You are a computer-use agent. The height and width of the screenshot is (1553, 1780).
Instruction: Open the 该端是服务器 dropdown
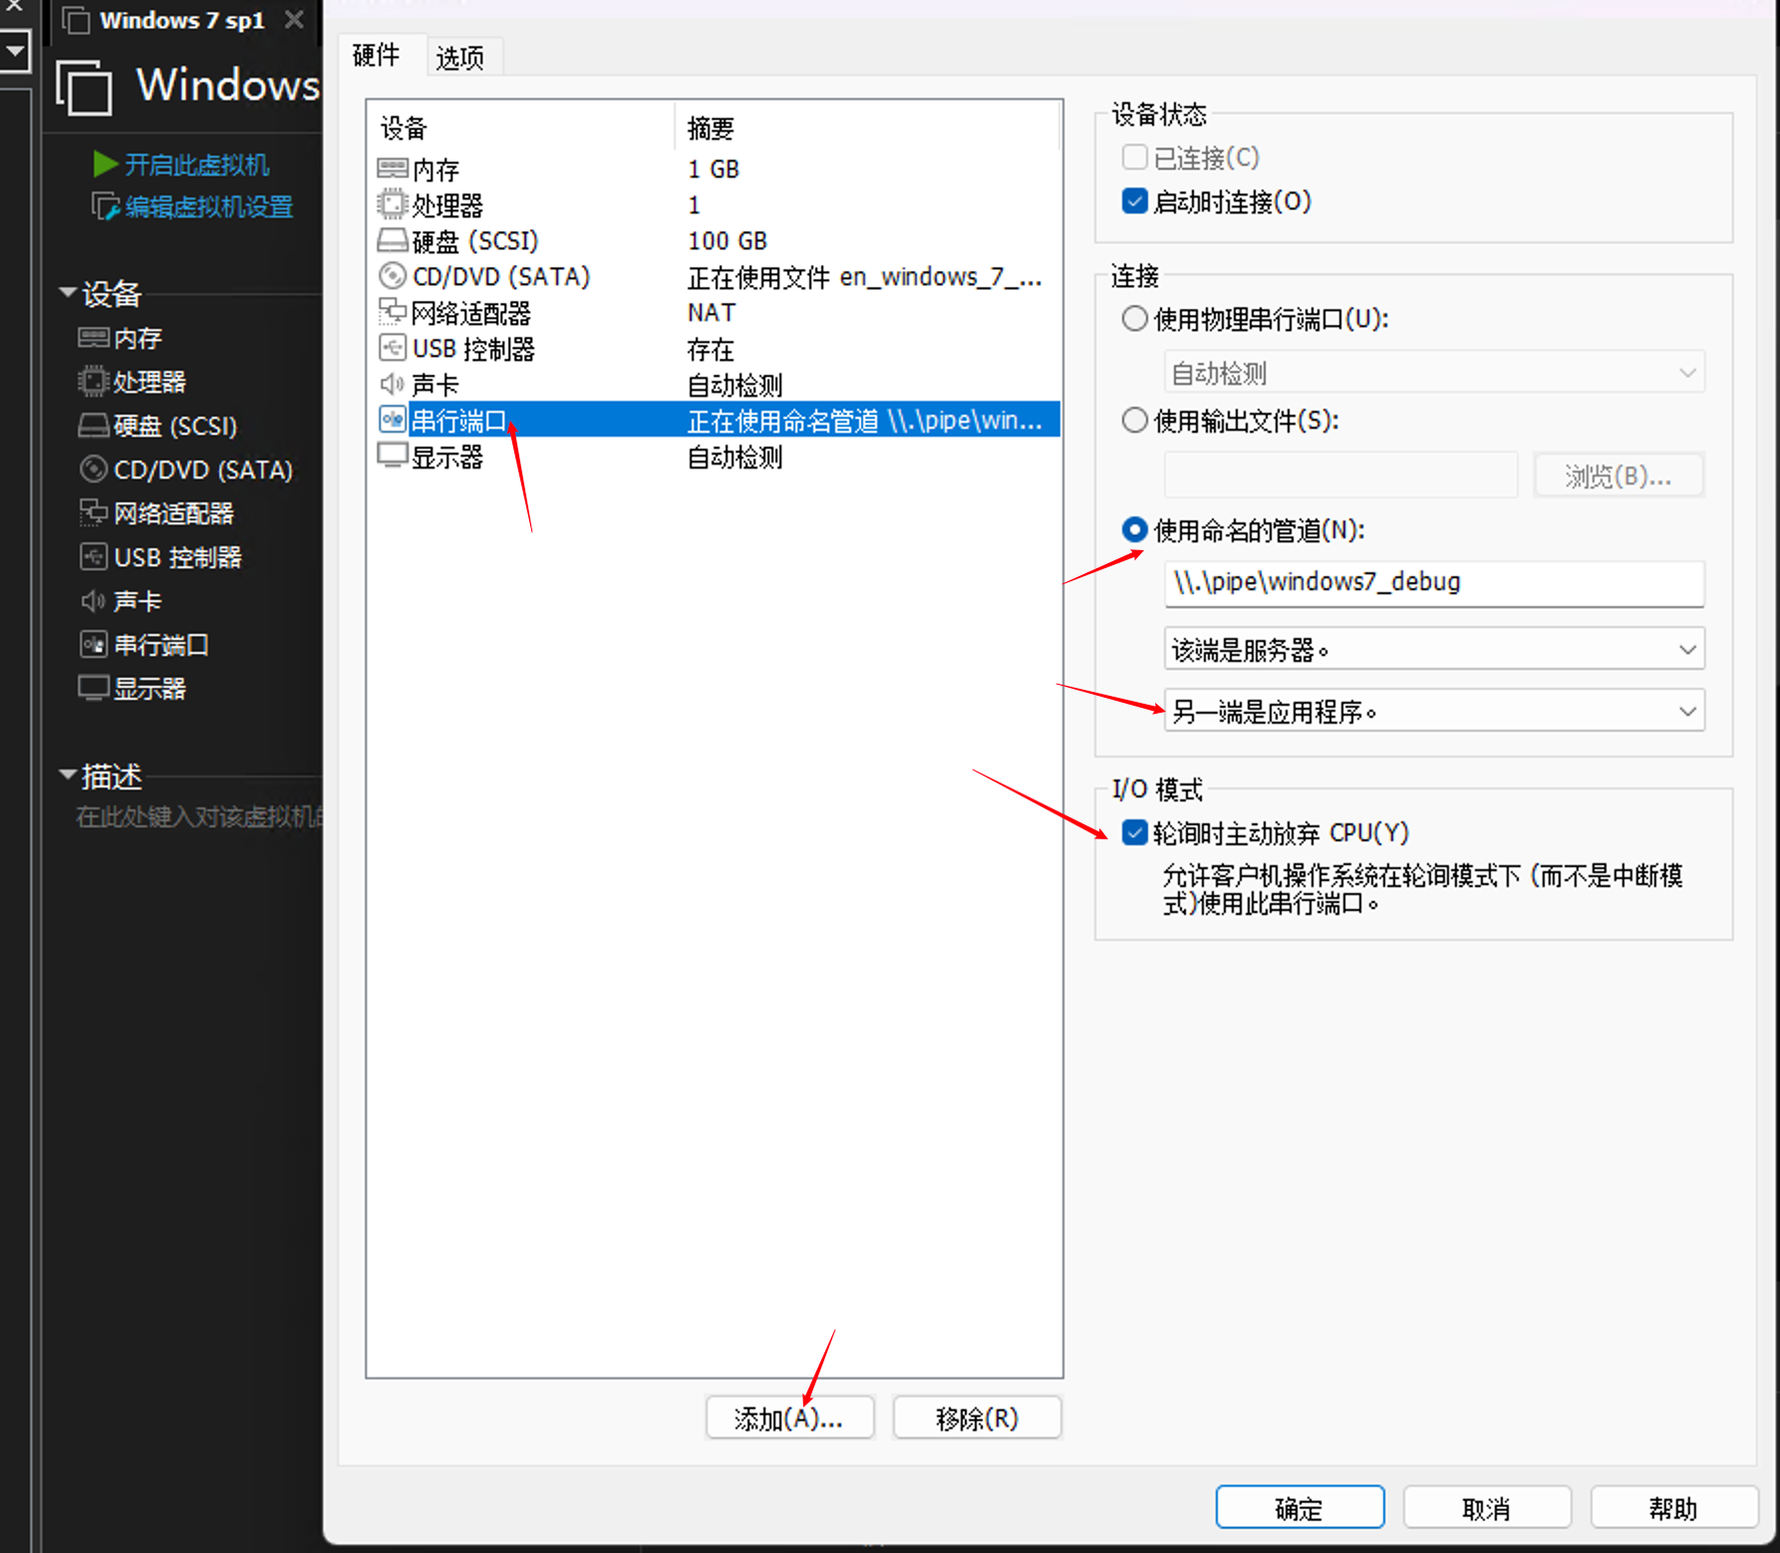(1433, 650)
